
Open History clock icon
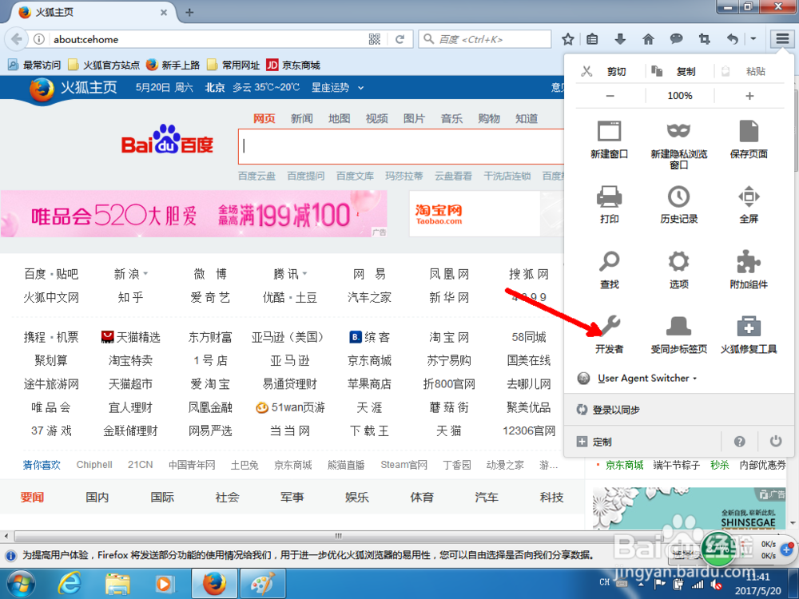point(678,196)
